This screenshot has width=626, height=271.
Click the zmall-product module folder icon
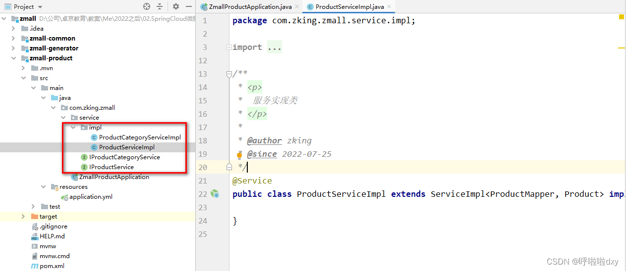coord(25,58)
